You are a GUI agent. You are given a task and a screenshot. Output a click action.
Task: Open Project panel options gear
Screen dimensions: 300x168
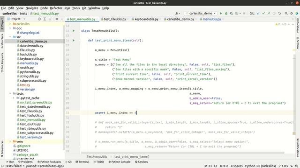tap(57, 19)
